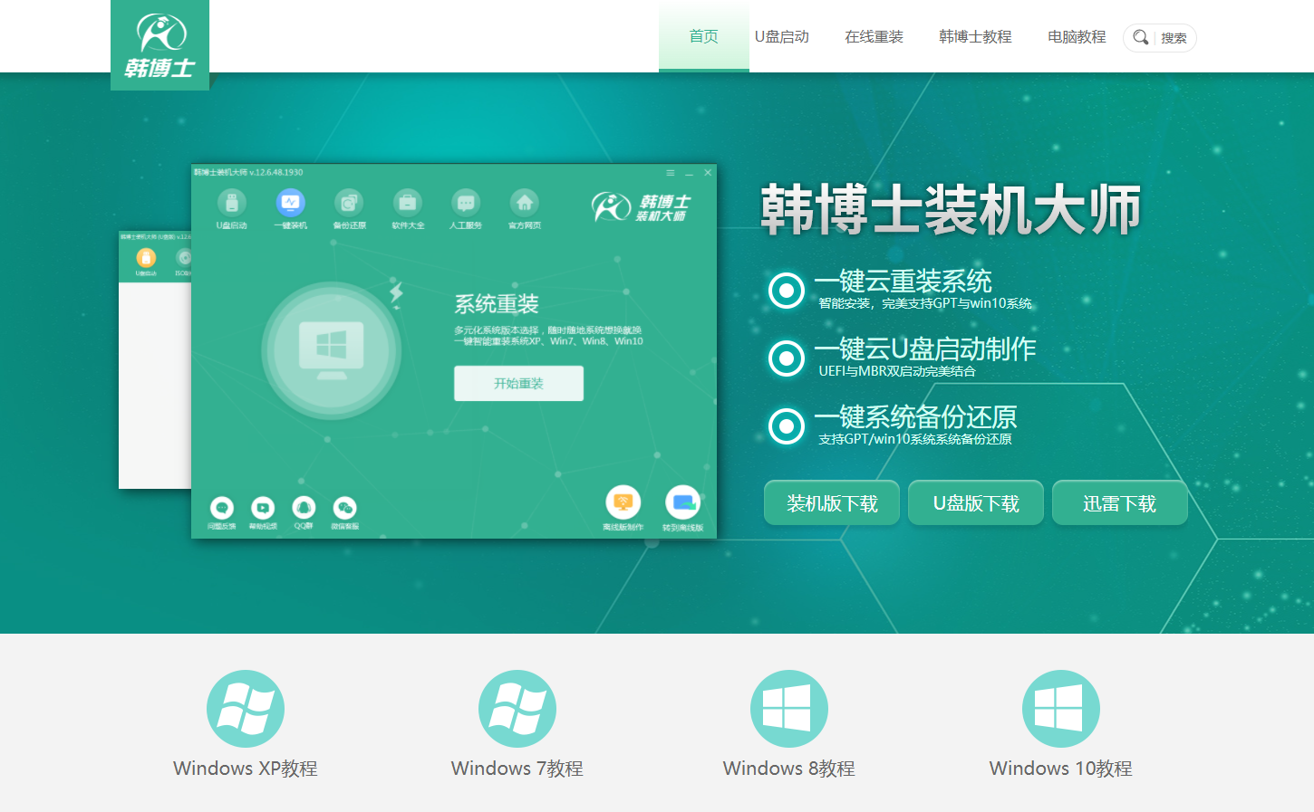Image resolution: width=1314 pixels, height=812 pixels.
Task: Download via the 迅雷下载 button
Action: pos(1120,502)
